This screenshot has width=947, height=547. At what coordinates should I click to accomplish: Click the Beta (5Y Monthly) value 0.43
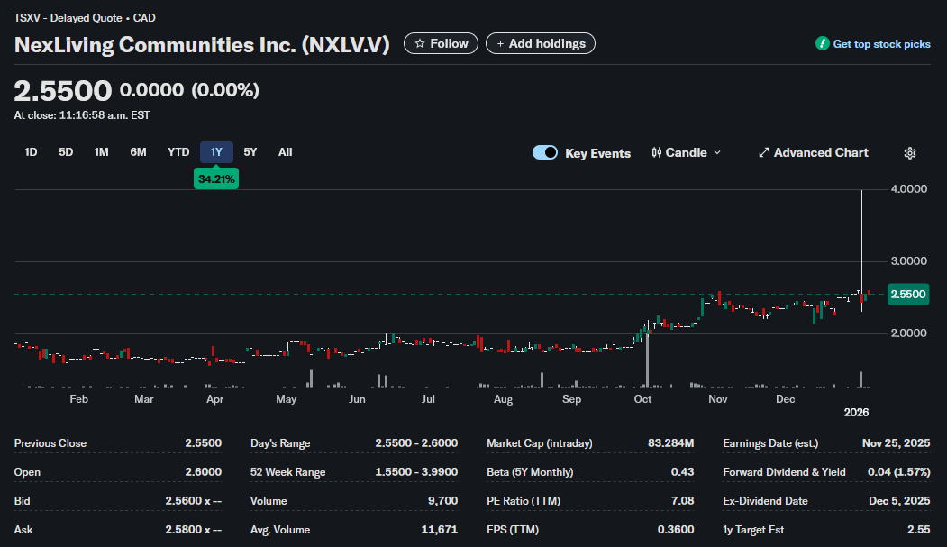(x=682, y=472)
